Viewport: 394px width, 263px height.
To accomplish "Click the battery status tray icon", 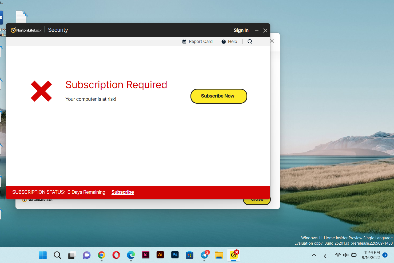I will (354, 255).
